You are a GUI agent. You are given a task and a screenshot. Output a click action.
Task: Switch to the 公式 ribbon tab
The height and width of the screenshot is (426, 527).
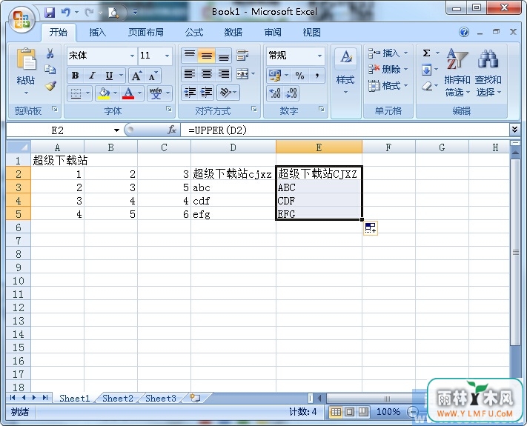pyautogui.click(x=194, y=33)
